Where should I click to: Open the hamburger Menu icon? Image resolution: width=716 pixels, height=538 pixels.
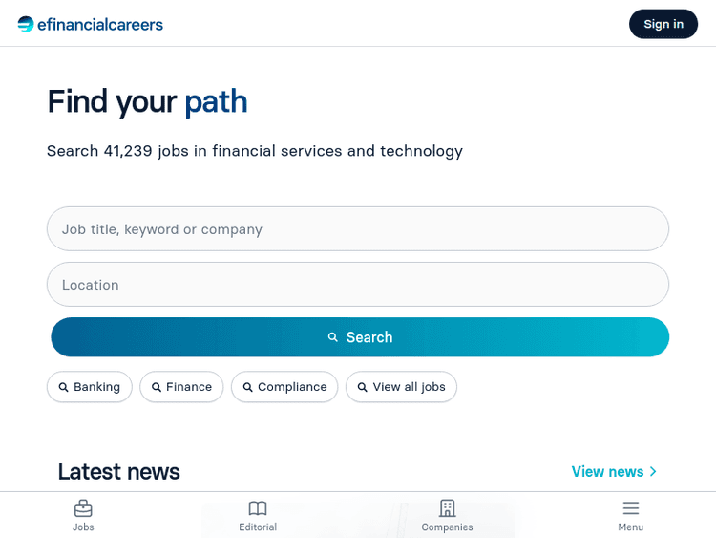click(x=630, y=508)
